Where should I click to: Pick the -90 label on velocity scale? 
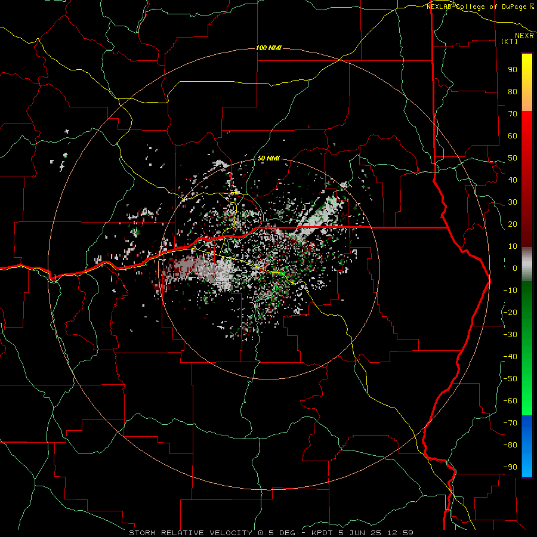510,467
